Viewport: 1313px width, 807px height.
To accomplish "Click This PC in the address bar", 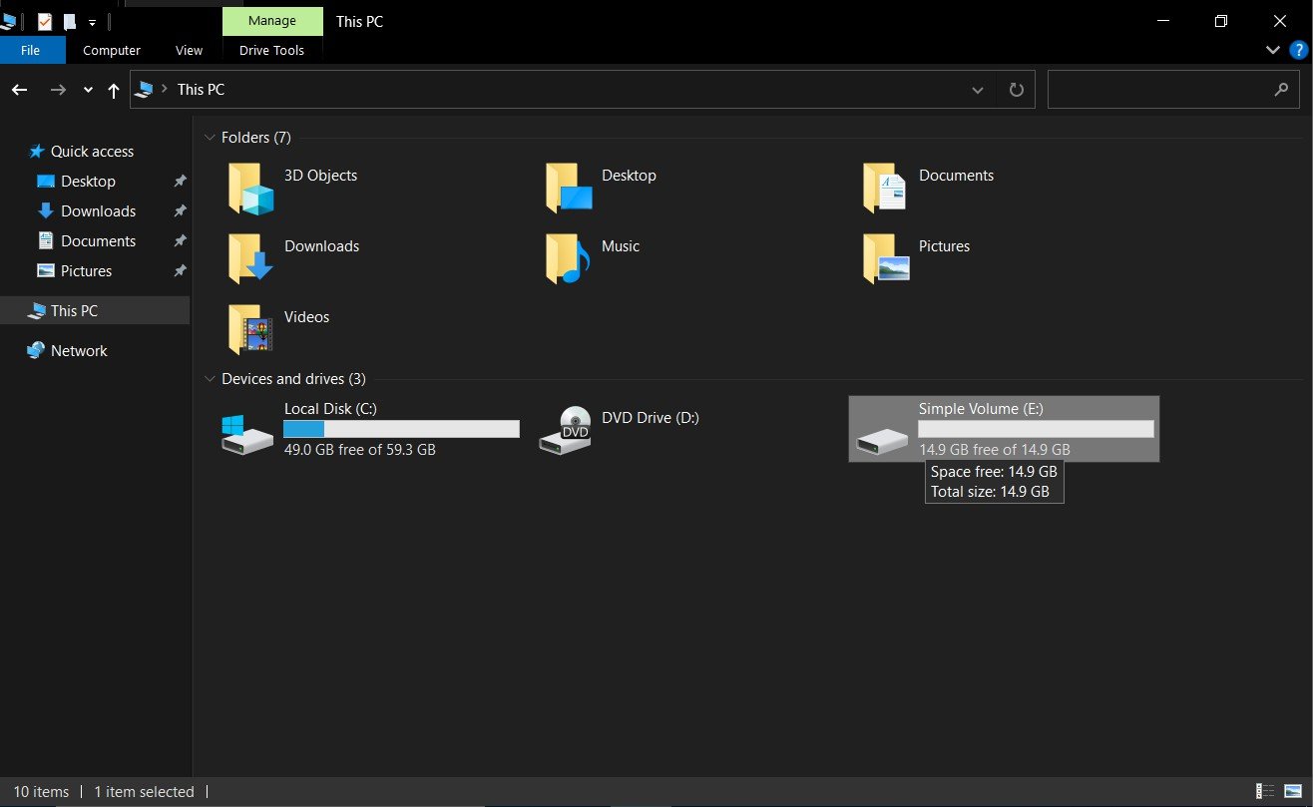I will click(x=201, y=90).
